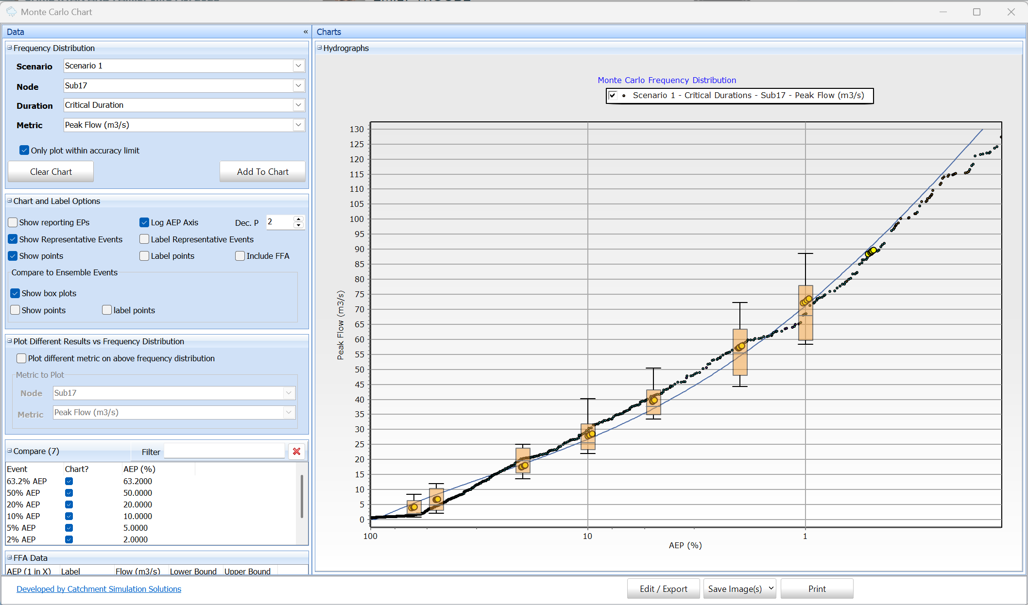Increase Dec. P using the up stepper arrow
Screen dimensions: 1028x605
click(x=299, y=218)
